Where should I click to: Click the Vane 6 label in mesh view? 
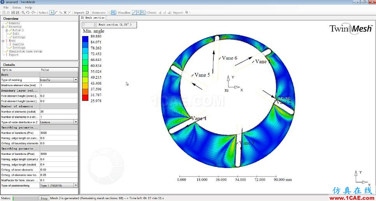coord(229,58)
